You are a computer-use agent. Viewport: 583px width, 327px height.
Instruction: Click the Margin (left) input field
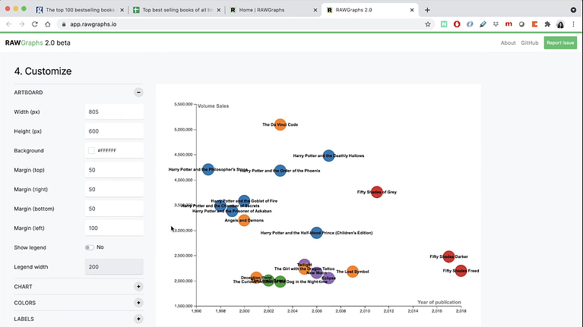(114, 228)
